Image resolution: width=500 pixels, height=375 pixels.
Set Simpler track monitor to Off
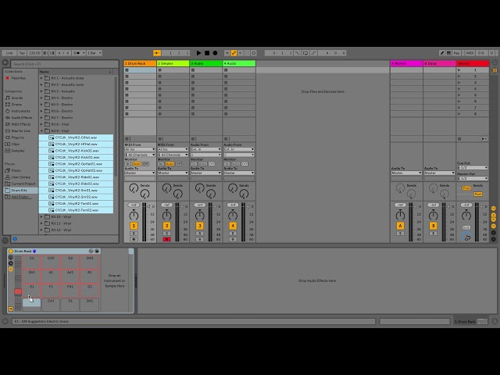pos(179,164)
